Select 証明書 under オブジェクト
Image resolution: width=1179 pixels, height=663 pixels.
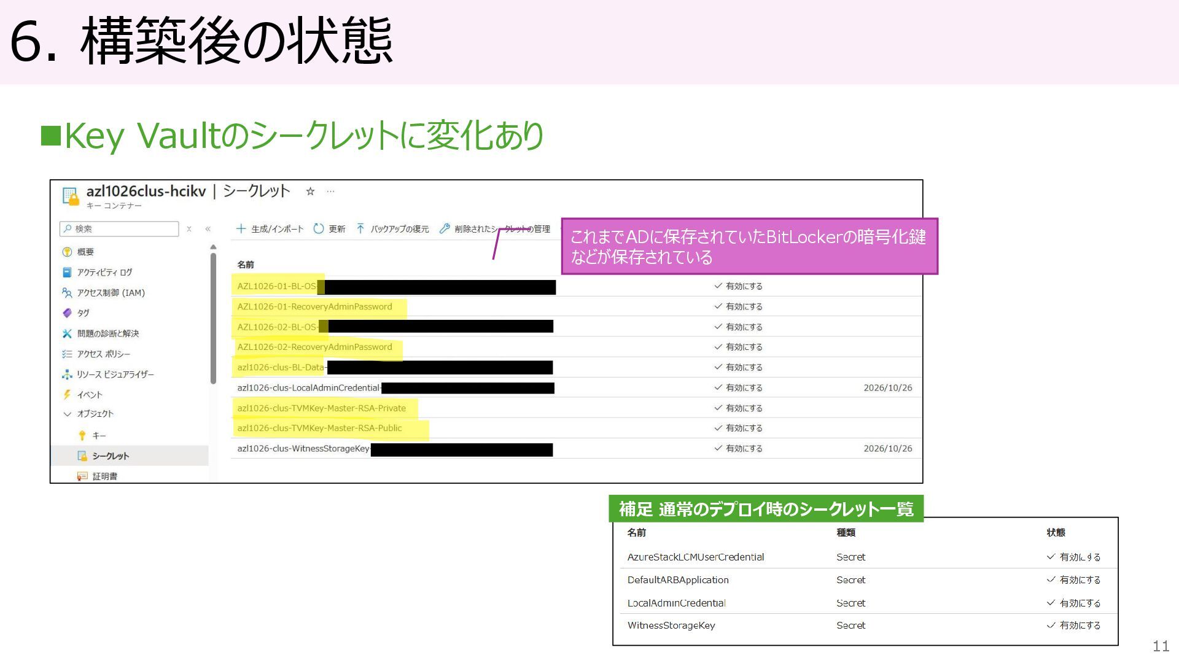point(104,476)
